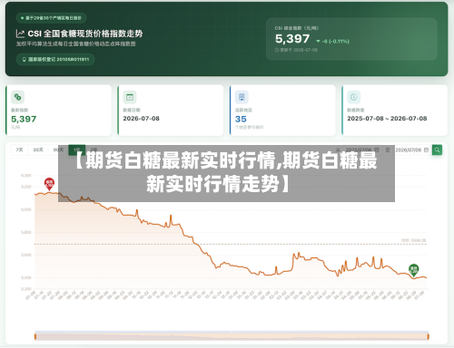This screenshot has height=348, width=454.
Task: Click the 2025-07-08 ~ 2026-07-08 span text
Action: (387, 119)
